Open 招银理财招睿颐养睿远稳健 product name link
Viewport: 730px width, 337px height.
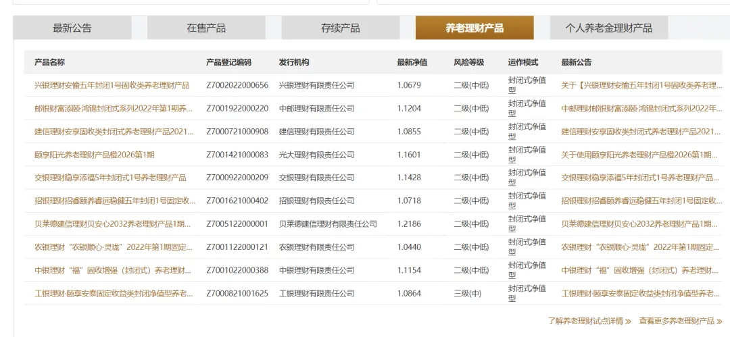pyautogui.click(x=115, y=201)
